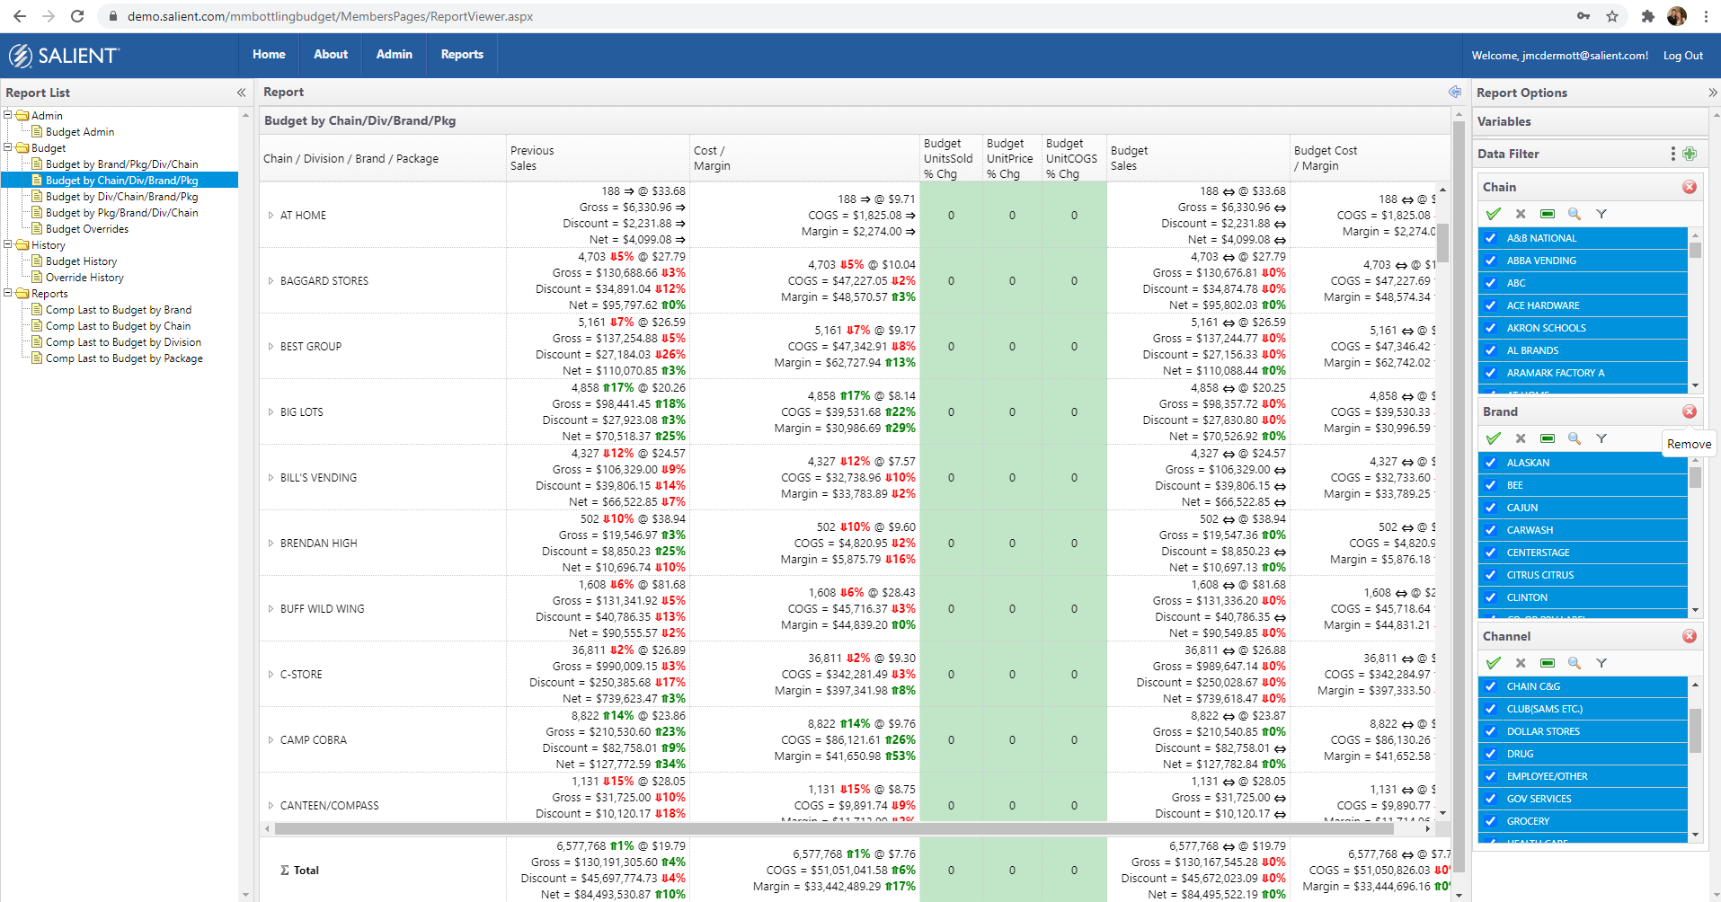Expand the BILL'S VENDING row
This screenshot has width=1721, height=902.
[x=271, y=478]
